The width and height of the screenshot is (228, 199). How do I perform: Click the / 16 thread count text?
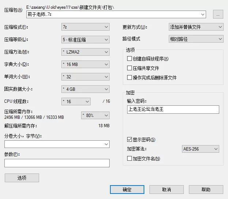[106, 101]
